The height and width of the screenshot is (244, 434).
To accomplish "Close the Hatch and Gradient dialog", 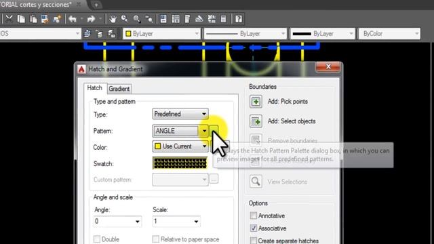I will pos(328,66).
